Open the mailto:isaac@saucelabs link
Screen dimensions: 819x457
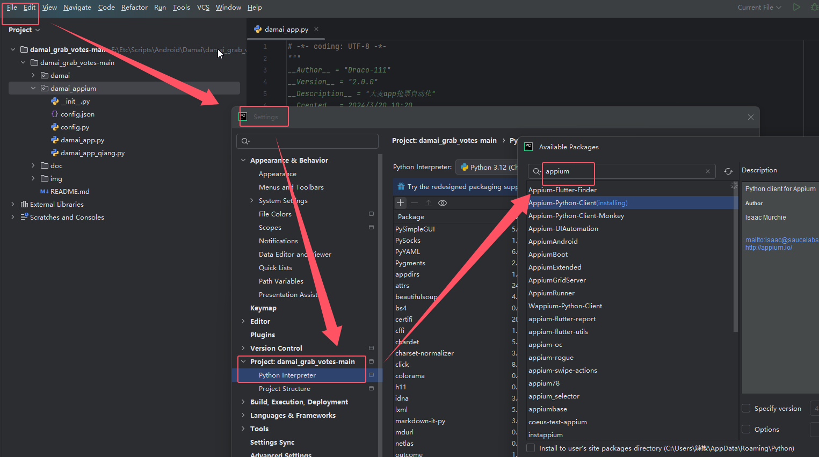pos(781,240)
